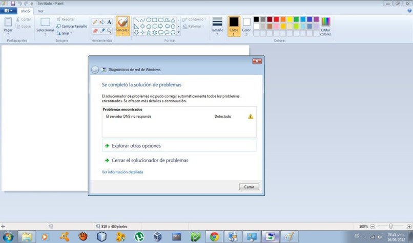Click the volume speaker tray icon
The width and height of the screenshot is (413, 243).
pyautogui.click(x=380, y=237)
